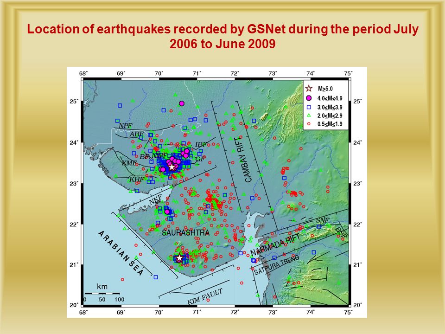Viewport: 445px width, 334px height.
Task: Click the star symbol in the legend
Action: [309, 89]
